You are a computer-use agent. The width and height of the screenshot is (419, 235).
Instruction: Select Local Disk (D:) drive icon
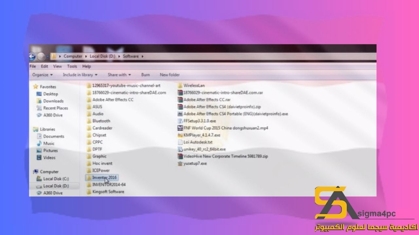(x=39, y=186)
